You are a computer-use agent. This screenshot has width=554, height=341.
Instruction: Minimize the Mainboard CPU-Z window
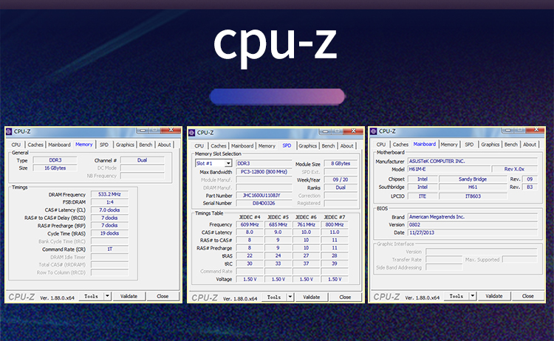[x=507, y=130]
